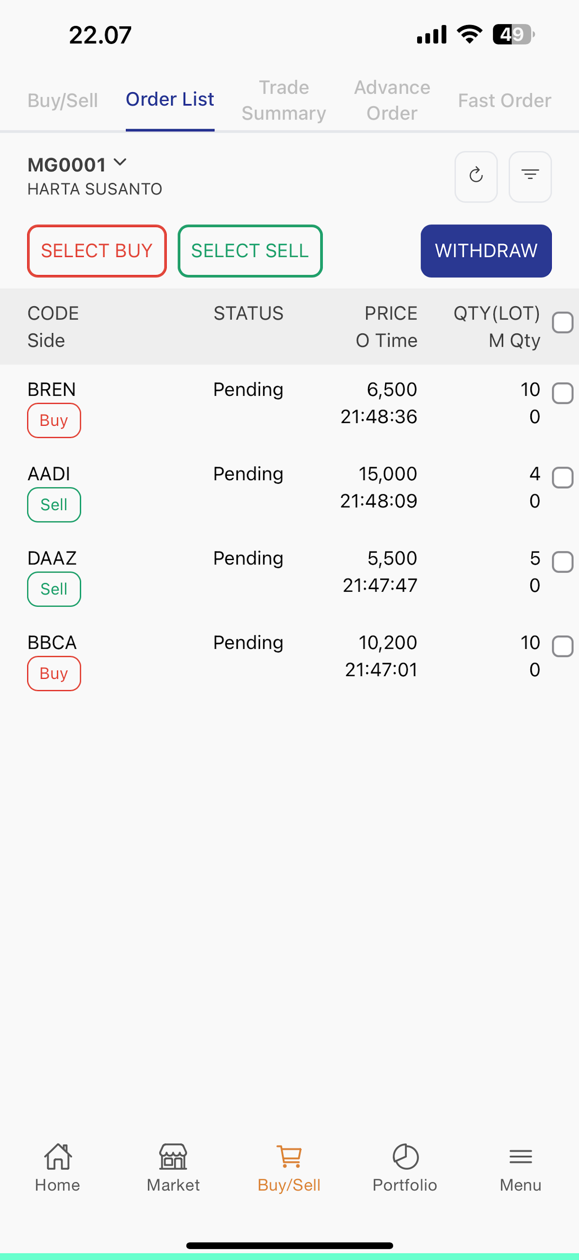This screenshot has width=579, height=1260.
Task: Open the Market storefront icon
Action: [x=173, y=1157]
